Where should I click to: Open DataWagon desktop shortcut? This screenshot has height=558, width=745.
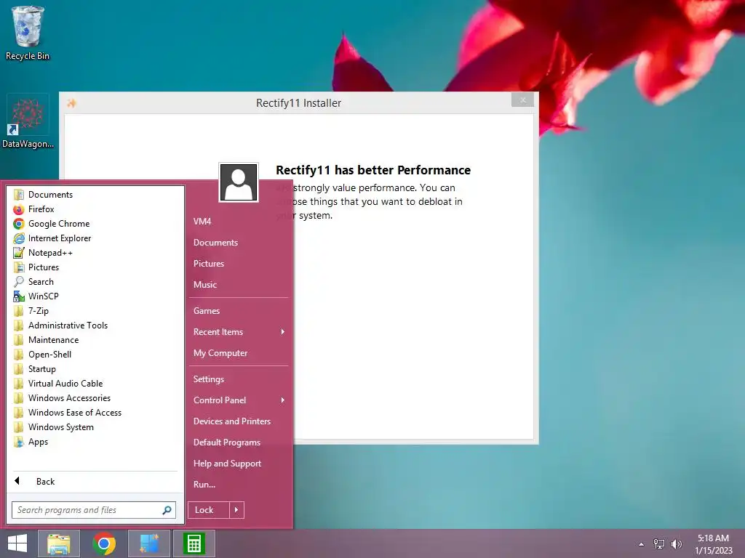pyautogui.click(x=28, y=121)
